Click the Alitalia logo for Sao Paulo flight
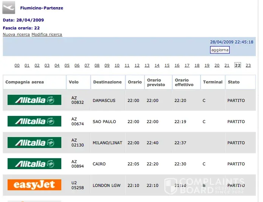The image size is (263, 202). [34, 121]
